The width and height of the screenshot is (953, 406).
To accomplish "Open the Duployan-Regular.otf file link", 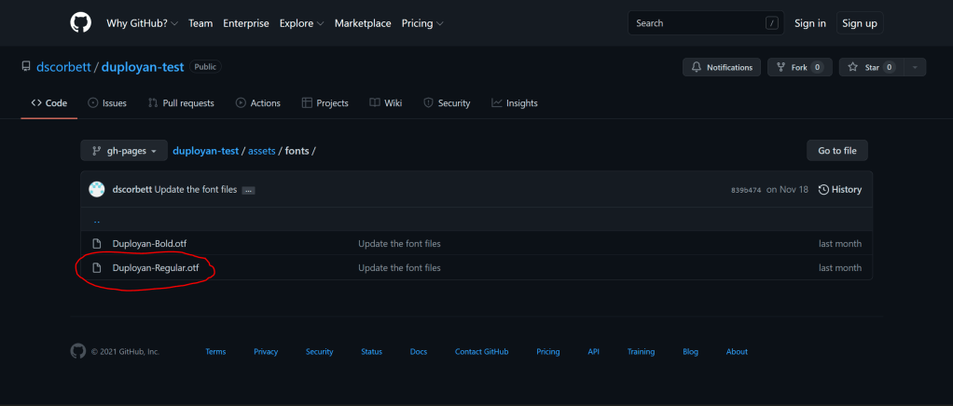I will click(x=156, y=268).
